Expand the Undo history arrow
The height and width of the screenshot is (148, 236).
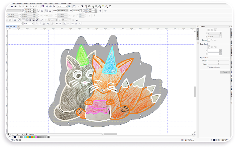pos(34,6)
